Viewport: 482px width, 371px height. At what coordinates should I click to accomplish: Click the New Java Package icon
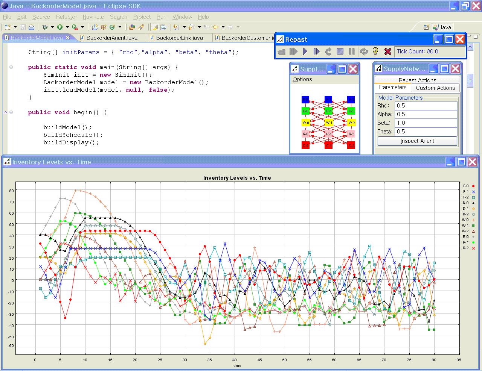[103, 27]
